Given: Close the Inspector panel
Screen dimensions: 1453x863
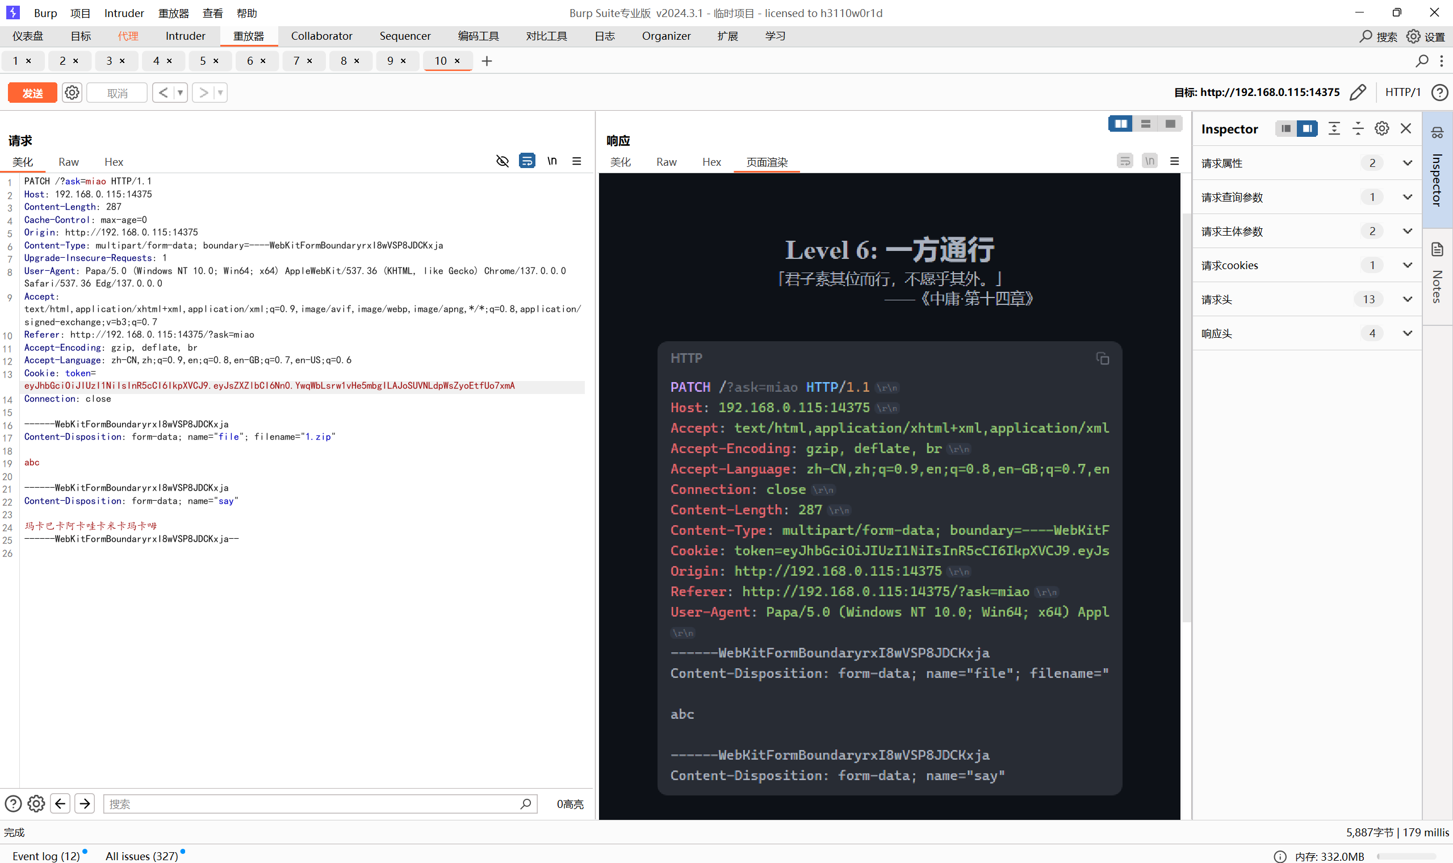Looking at the screenshot, I should [x=1405, y=128].
